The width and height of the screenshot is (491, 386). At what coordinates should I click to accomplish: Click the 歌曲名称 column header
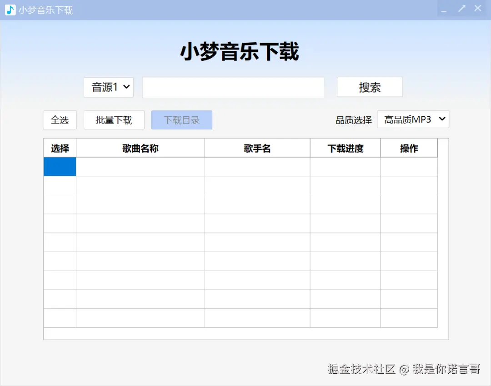point(140,148)
